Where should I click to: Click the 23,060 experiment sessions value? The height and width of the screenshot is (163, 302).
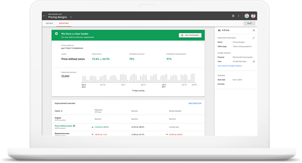(65, 76)
